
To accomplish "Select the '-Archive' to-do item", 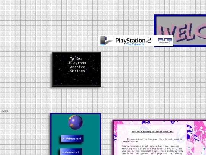I will [x=77, y=67].
